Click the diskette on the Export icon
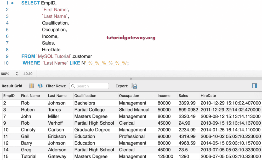This screenshot has width=262, height=160. 135,87
